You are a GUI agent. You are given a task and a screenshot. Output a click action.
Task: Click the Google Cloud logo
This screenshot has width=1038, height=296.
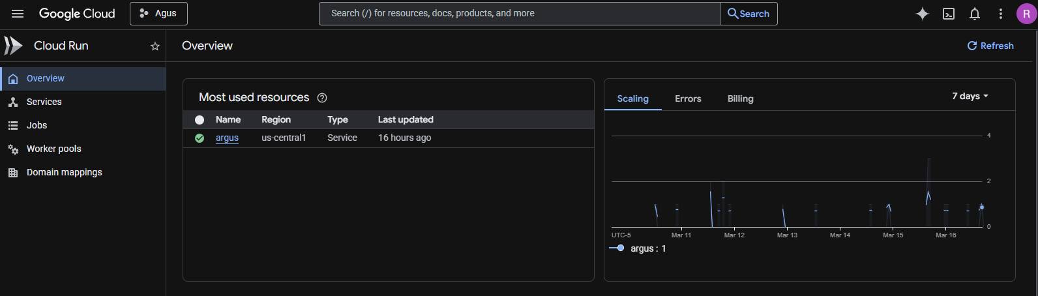(x=77, y=14)
